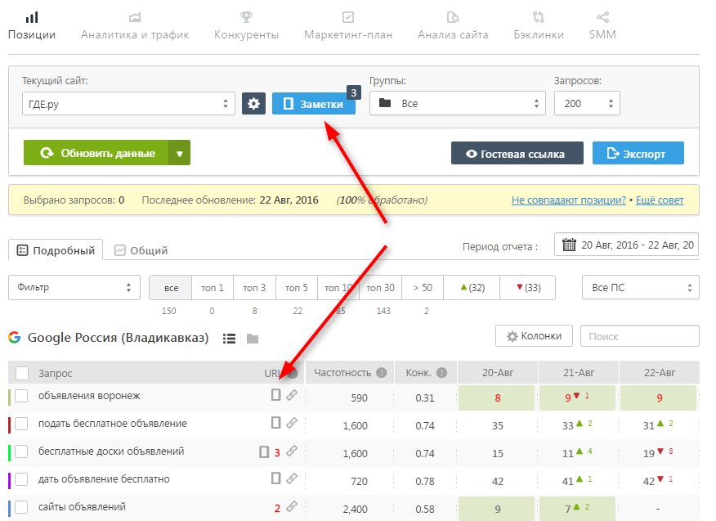
Task: Click the Заметки button
Action: tap(314, 104)
